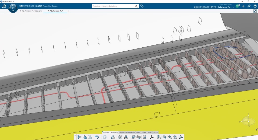The height and width of the screenshot is (140, 258).
Task: Click the Undo arrow icon
Action: tap(97, 137)
